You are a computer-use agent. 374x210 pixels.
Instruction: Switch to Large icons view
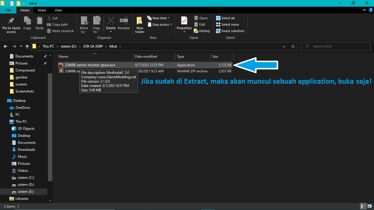tap(369, 206)
